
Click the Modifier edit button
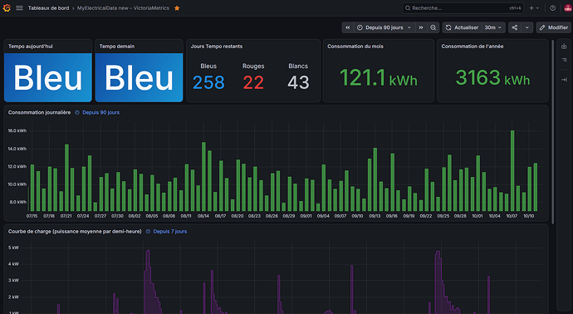(554, 27)
